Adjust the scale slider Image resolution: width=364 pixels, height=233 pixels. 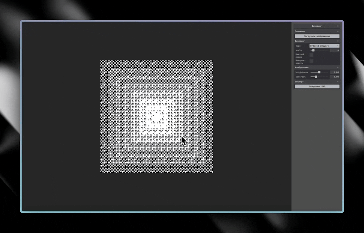pyautogui.click(x=319, y=50)
